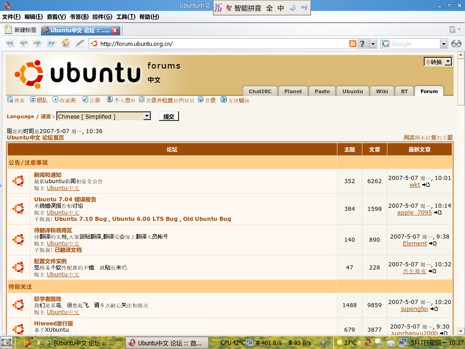Click the Google search input field

coord(415,44)
